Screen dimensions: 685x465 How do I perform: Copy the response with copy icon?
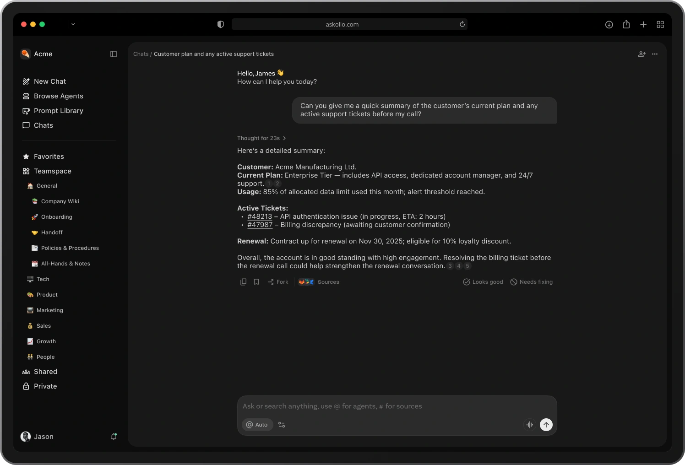(x=244, y=282)
